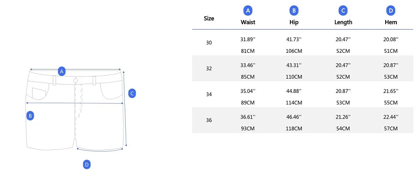This screenshot has height=181, width=416.
Task: Select the 118CM hip measurement cell
Action: [x=294, y=128]
